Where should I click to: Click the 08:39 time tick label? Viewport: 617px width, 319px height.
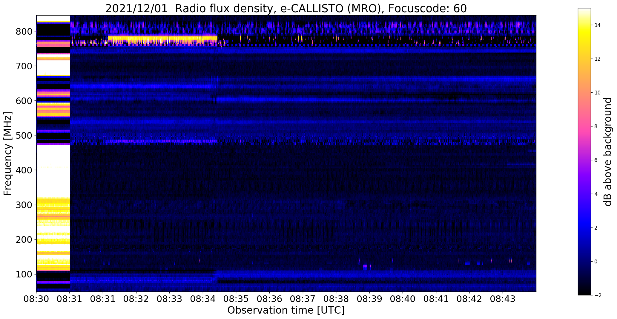(369, 299)
